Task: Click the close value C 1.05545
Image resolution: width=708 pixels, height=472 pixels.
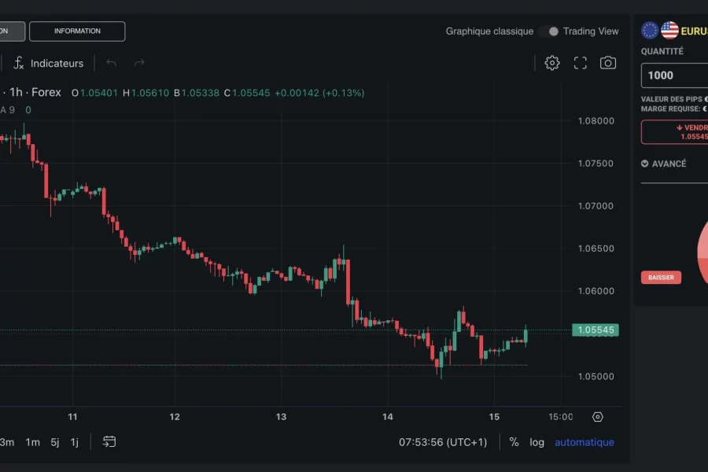Action: click(247, 93)
